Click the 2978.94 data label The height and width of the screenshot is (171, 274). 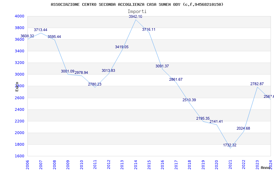[81, 73]
